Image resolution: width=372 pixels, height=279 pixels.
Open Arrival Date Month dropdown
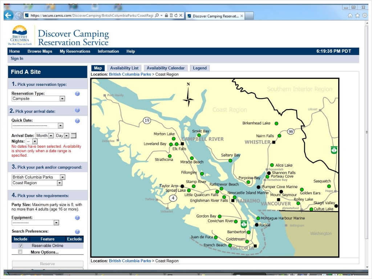pyautogui.click(x=44, y=135)
